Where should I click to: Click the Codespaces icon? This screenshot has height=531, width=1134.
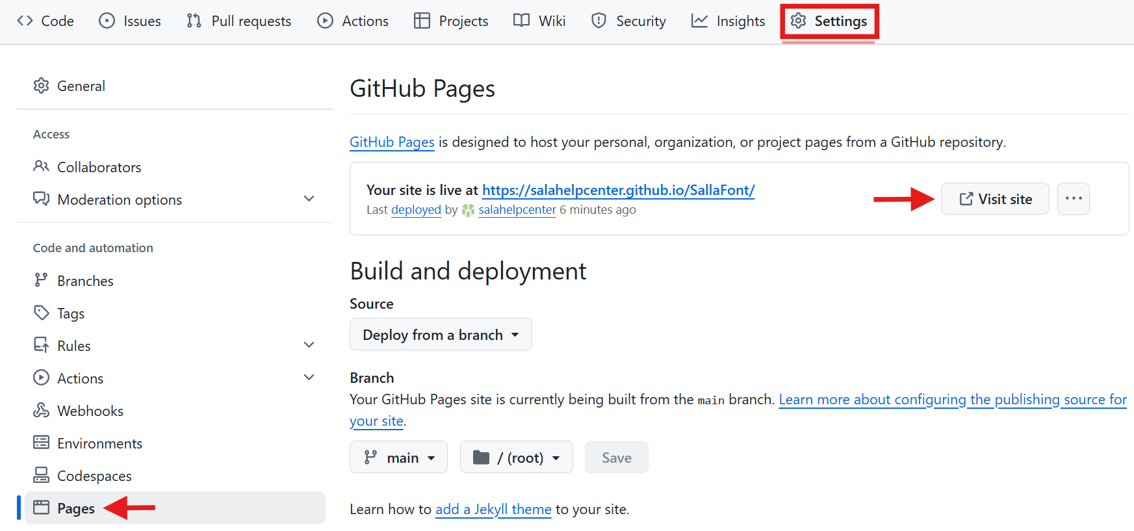click(x=42, y=475)
